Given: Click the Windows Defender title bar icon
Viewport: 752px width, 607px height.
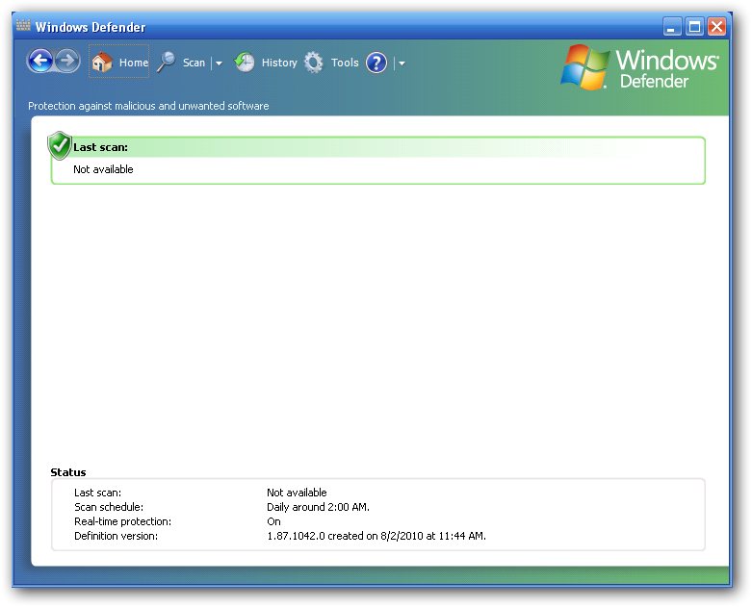Looking at the screenshot, I should (23, 25).
